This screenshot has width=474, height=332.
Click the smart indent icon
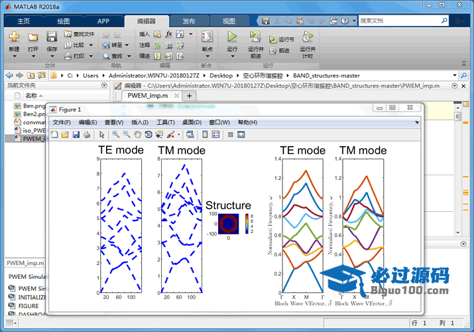click(x=158, y=56)
